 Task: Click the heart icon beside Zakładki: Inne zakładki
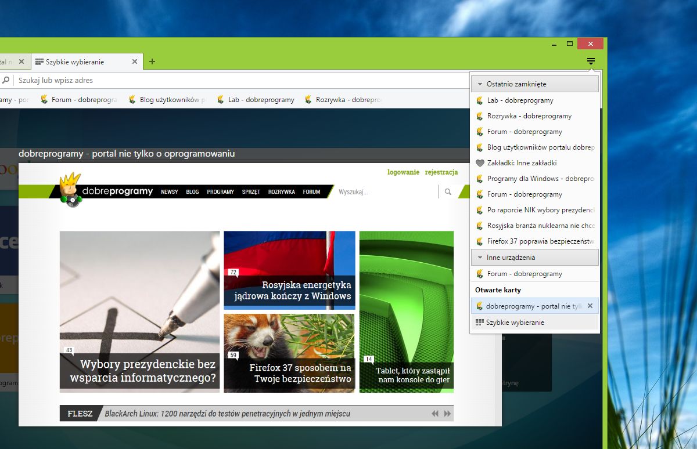[x=480, y=163]
